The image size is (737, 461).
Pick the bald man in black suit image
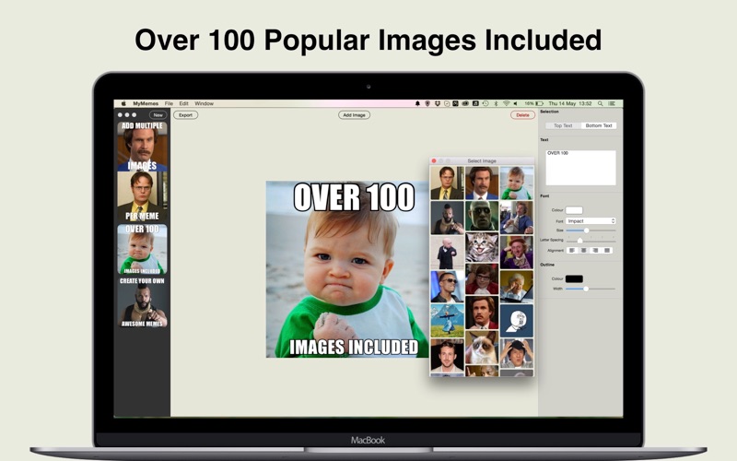447,253
